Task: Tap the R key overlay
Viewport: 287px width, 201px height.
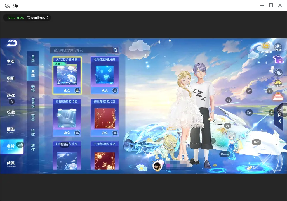Action: [12, 102]
